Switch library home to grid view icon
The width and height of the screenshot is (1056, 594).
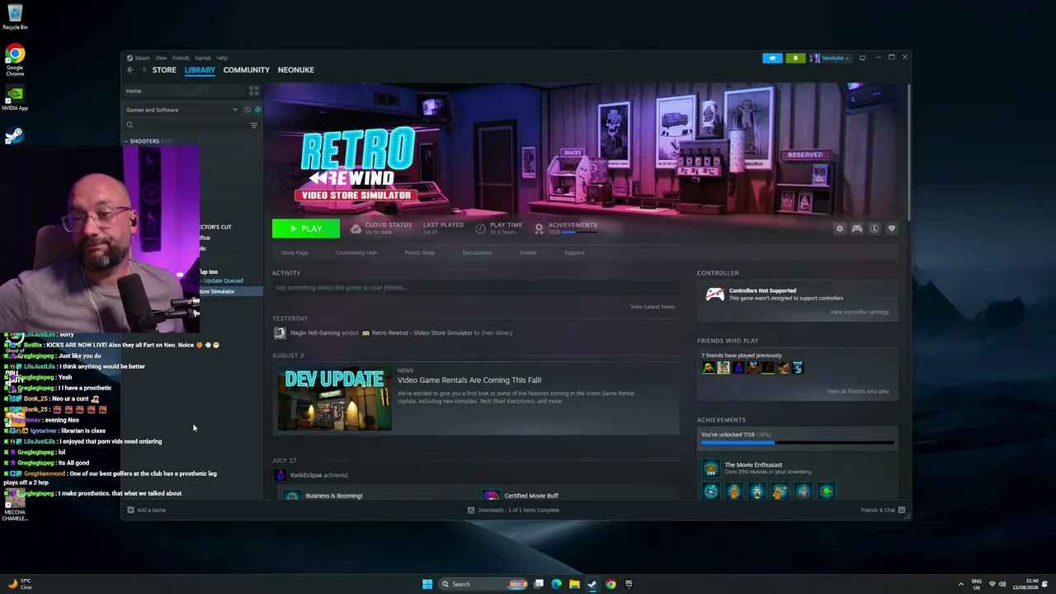click(x=254, y=91)
